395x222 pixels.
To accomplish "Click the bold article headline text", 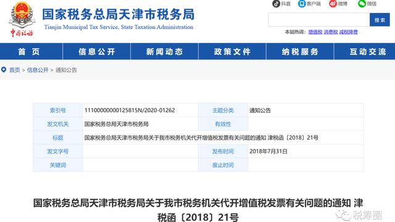I will coord(198,210).
